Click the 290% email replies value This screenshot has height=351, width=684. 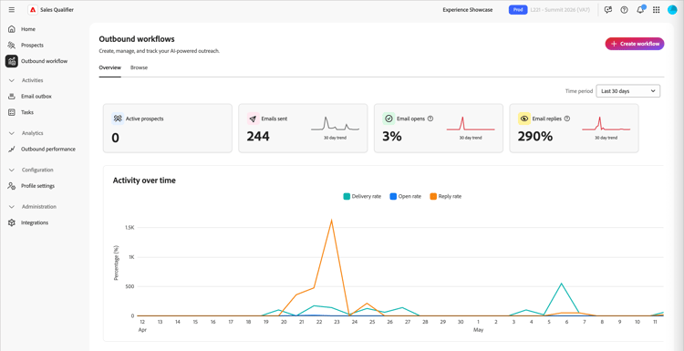(x=535, y=137)
